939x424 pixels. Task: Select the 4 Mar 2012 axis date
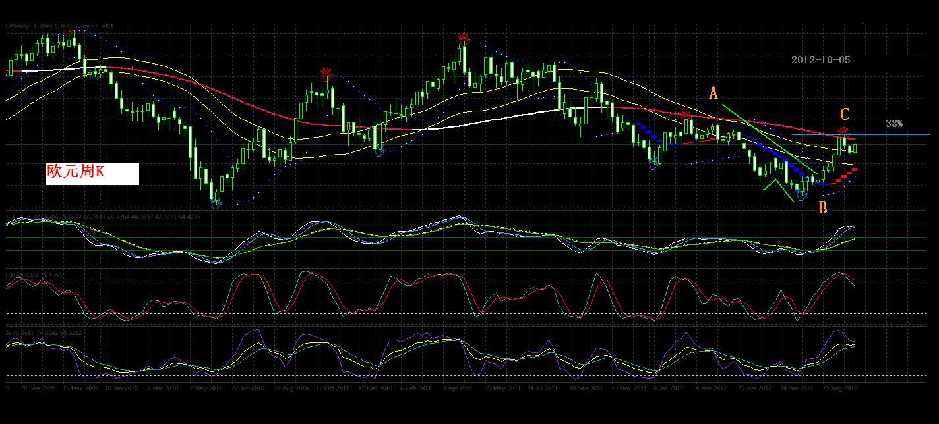pos(712,388)
